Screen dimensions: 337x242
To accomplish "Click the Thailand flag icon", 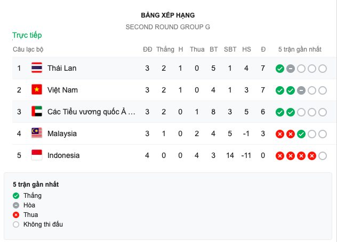I will click(x=37, y=68).
